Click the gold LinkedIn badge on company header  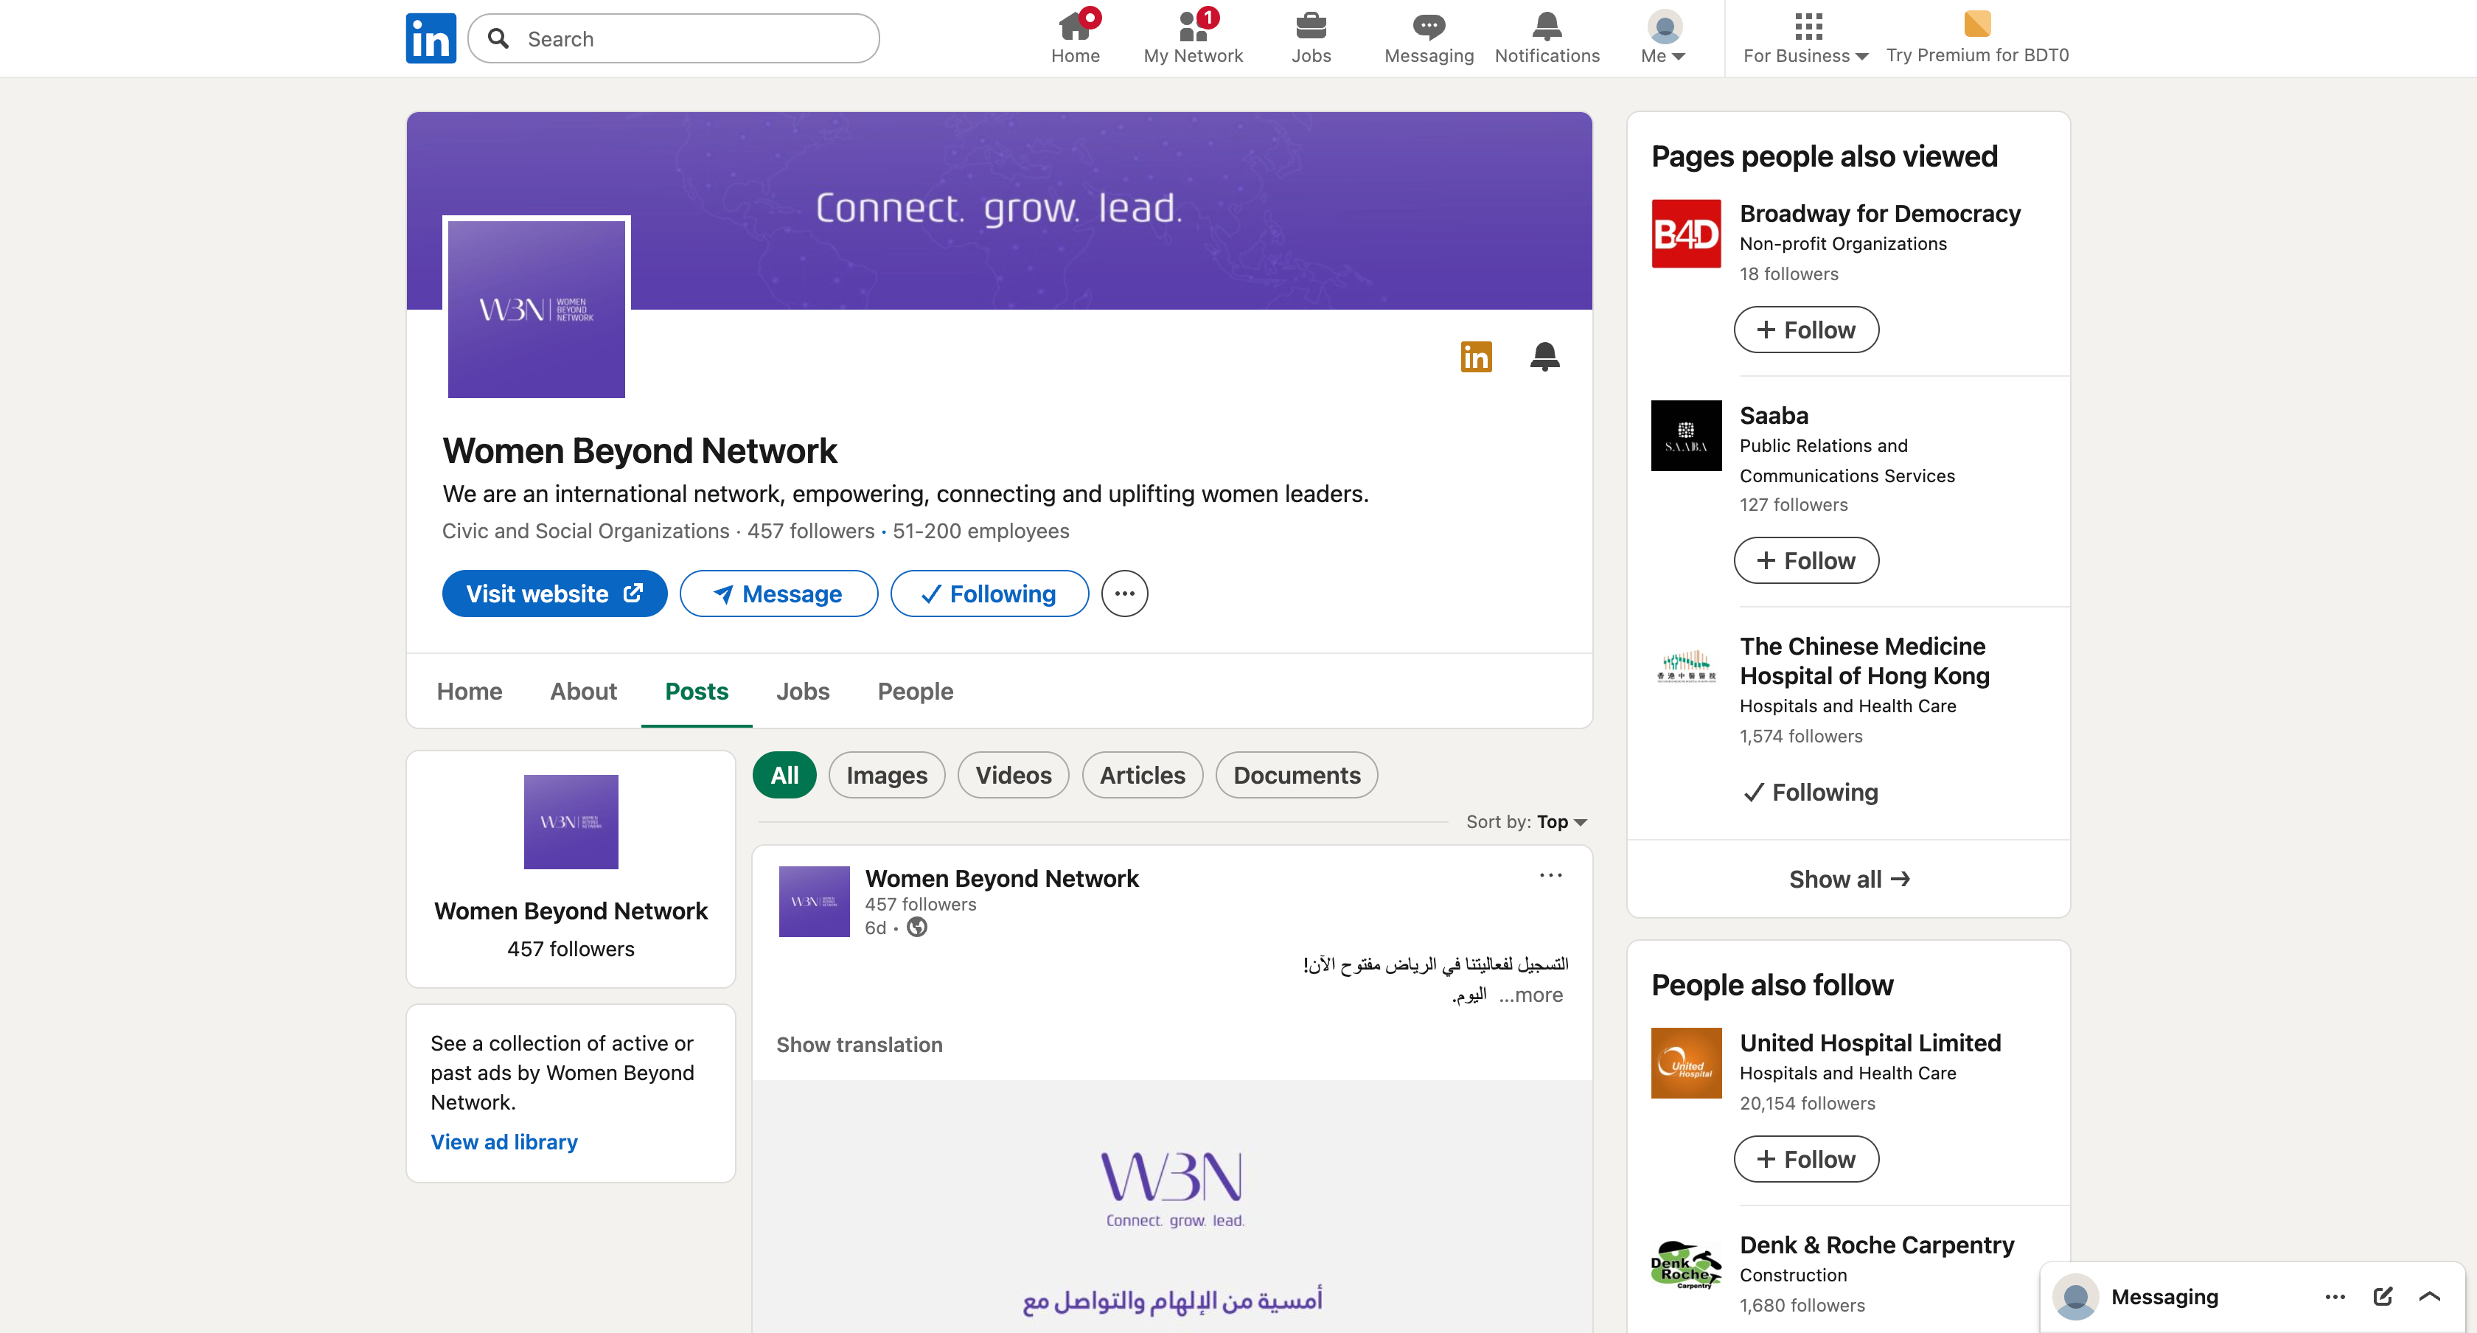(1476, 357)
